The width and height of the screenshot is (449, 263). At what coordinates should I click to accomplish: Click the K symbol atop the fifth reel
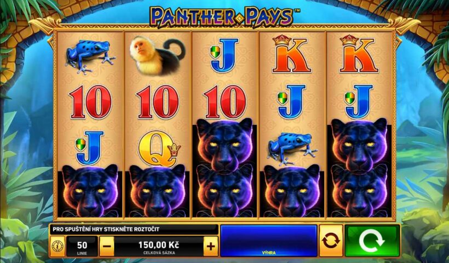(359, 54)
